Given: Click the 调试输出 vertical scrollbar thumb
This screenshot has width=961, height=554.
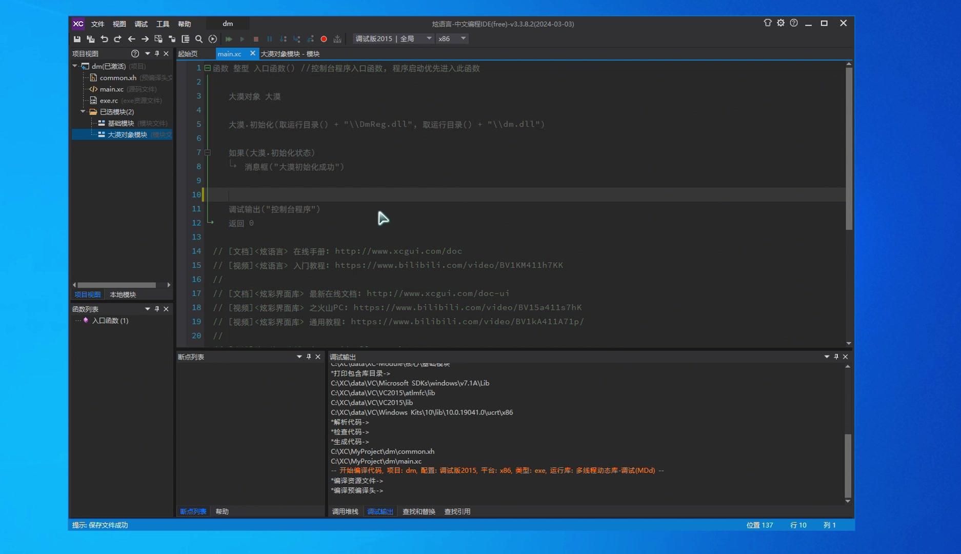Looking at the screenshot, I should coord(848,466).
